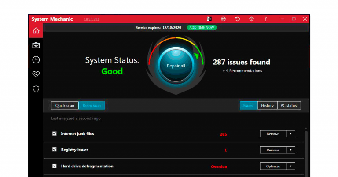Open the heart-pulse LiveBoost sidebar icon
338x177 pixels.
pos(36,74)
